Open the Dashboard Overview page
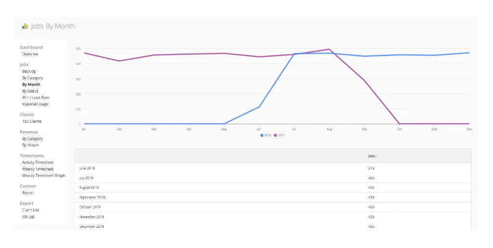This screenshot has width=493, height=248. [x=30, y=54]
